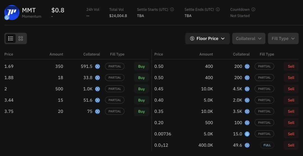The image size is (303, 156).
Task: Buy the 1.88 price offer
Action: click(x=141, y=78)
